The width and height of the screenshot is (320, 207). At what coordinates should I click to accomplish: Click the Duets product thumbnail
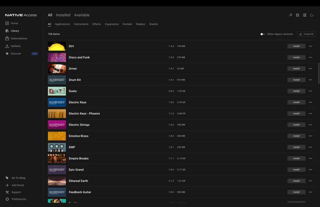(x=57, y=91)
